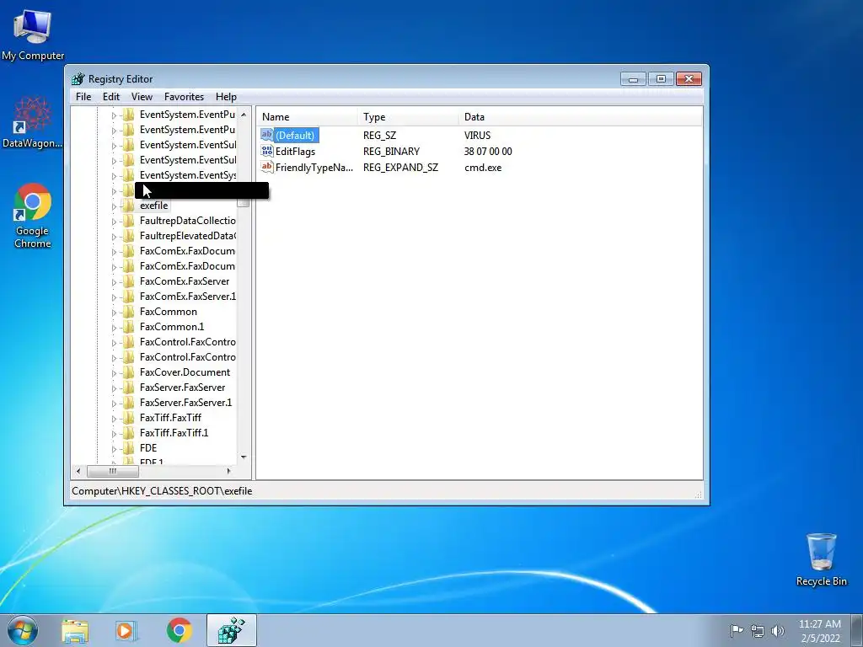Click the horizontal scrollbar thumb in tree
The image size is (863, 647).
pos(112,471)
